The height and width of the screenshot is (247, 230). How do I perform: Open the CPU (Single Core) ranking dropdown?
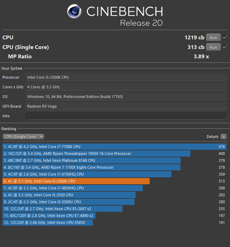(23, 137)
